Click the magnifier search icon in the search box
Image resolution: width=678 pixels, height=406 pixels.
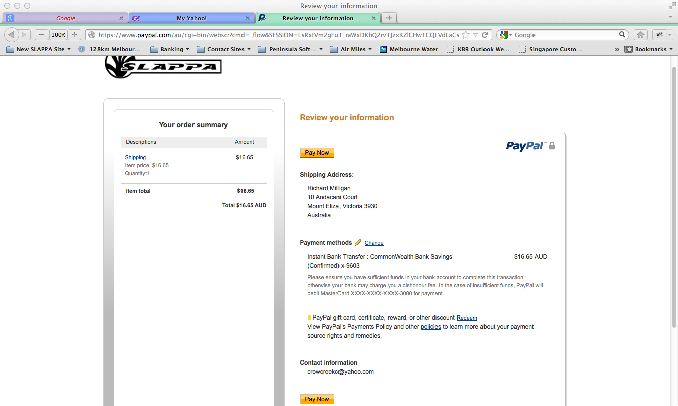tap(623, 35)
